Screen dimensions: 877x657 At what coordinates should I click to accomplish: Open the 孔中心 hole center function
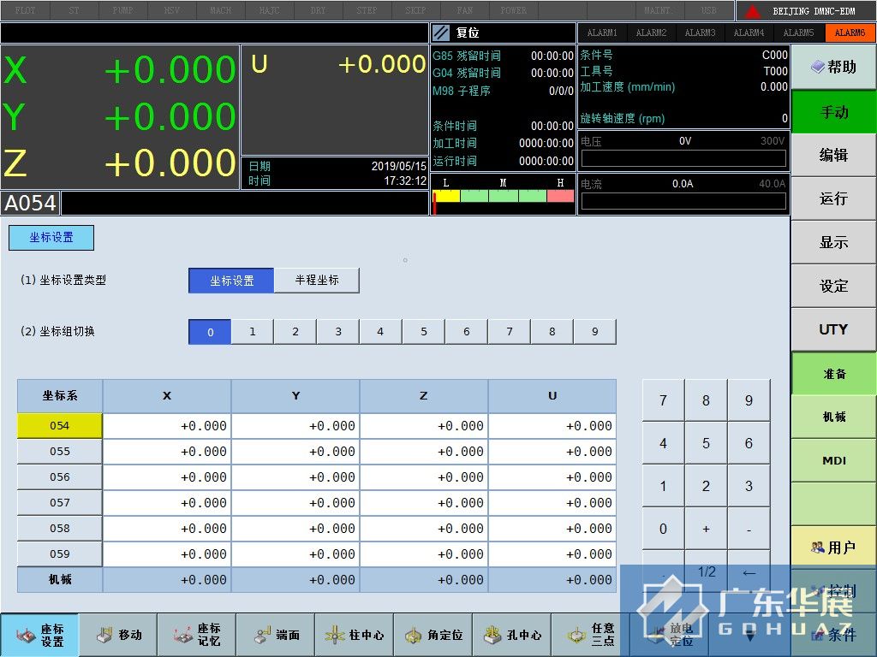512,635
